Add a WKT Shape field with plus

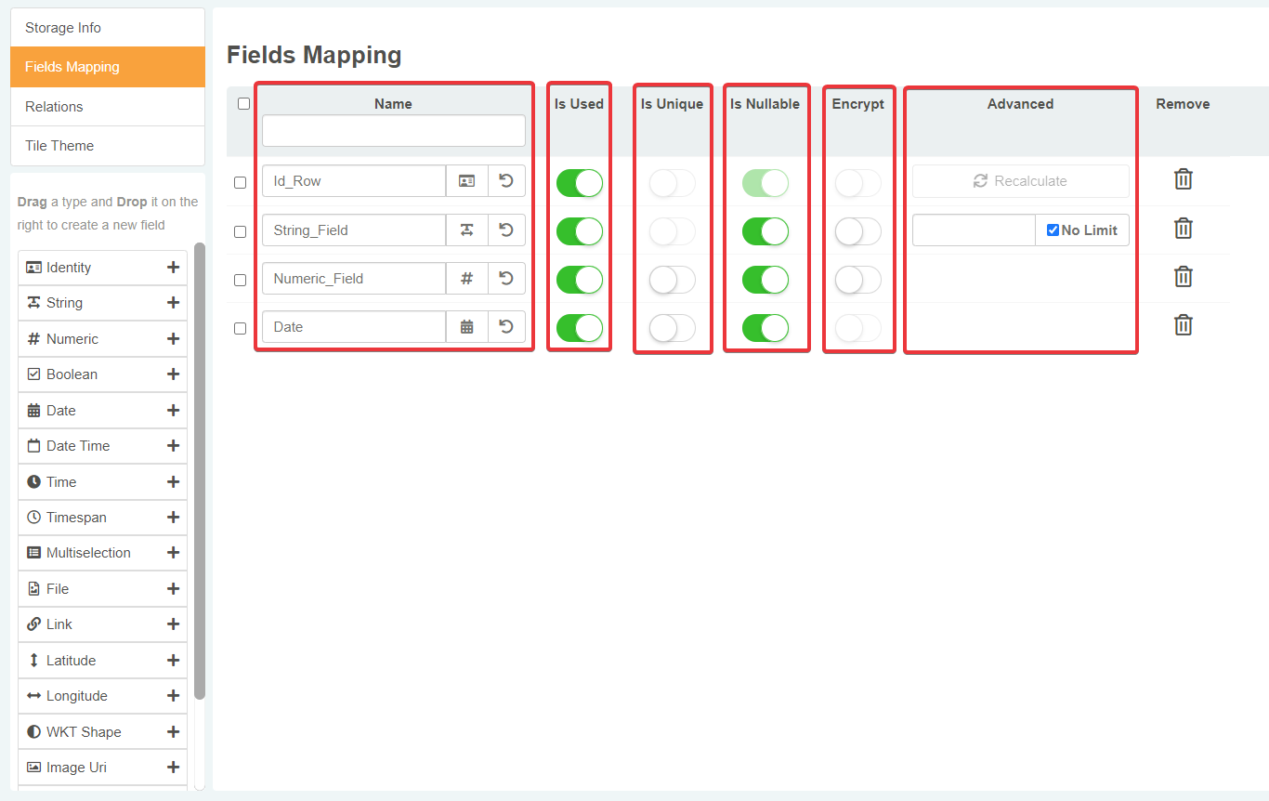pyautogui.click(x=173, y=732)
